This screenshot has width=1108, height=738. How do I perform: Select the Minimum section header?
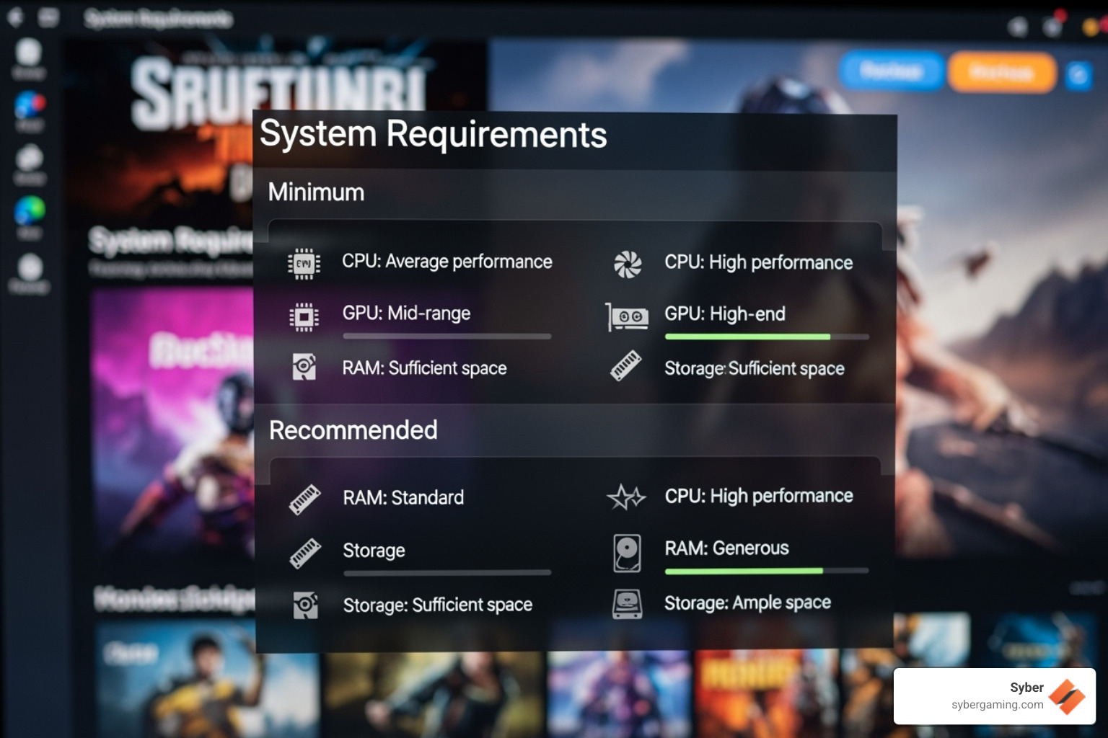[x=315, y=192]
